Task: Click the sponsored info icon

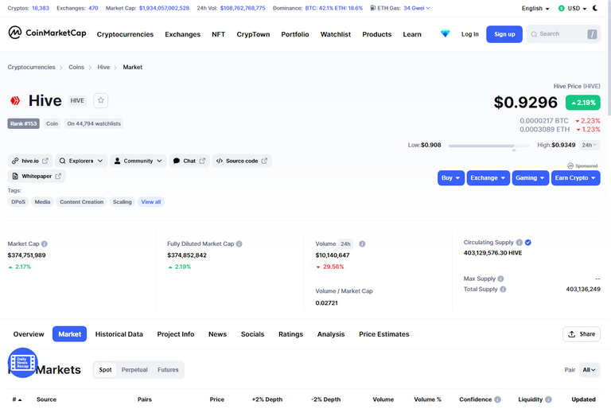Action: [570, 166]
